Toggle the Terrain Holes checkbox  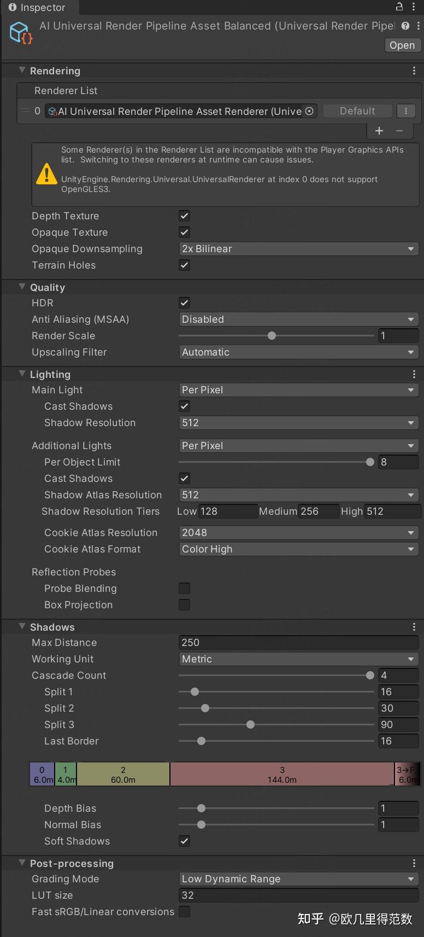tap(185, 265)
